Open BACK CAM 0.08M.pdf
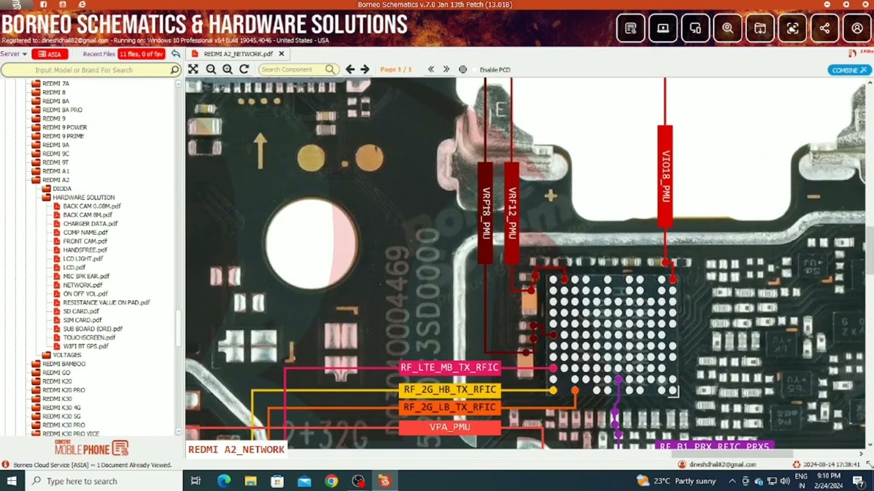Screen dimensions: 874x491 (91, 206)
